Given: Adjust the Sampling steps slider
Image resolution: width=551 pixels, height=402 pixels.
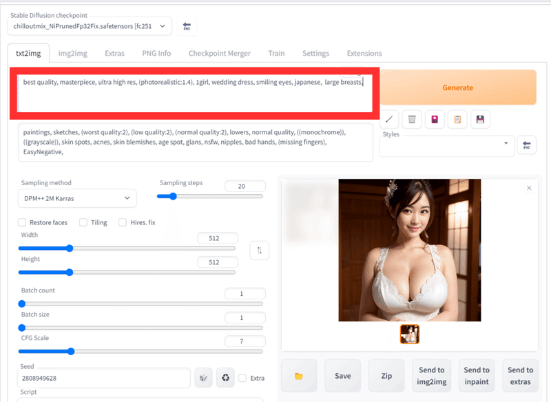Looking at the screenshot, I should [210, 196].
